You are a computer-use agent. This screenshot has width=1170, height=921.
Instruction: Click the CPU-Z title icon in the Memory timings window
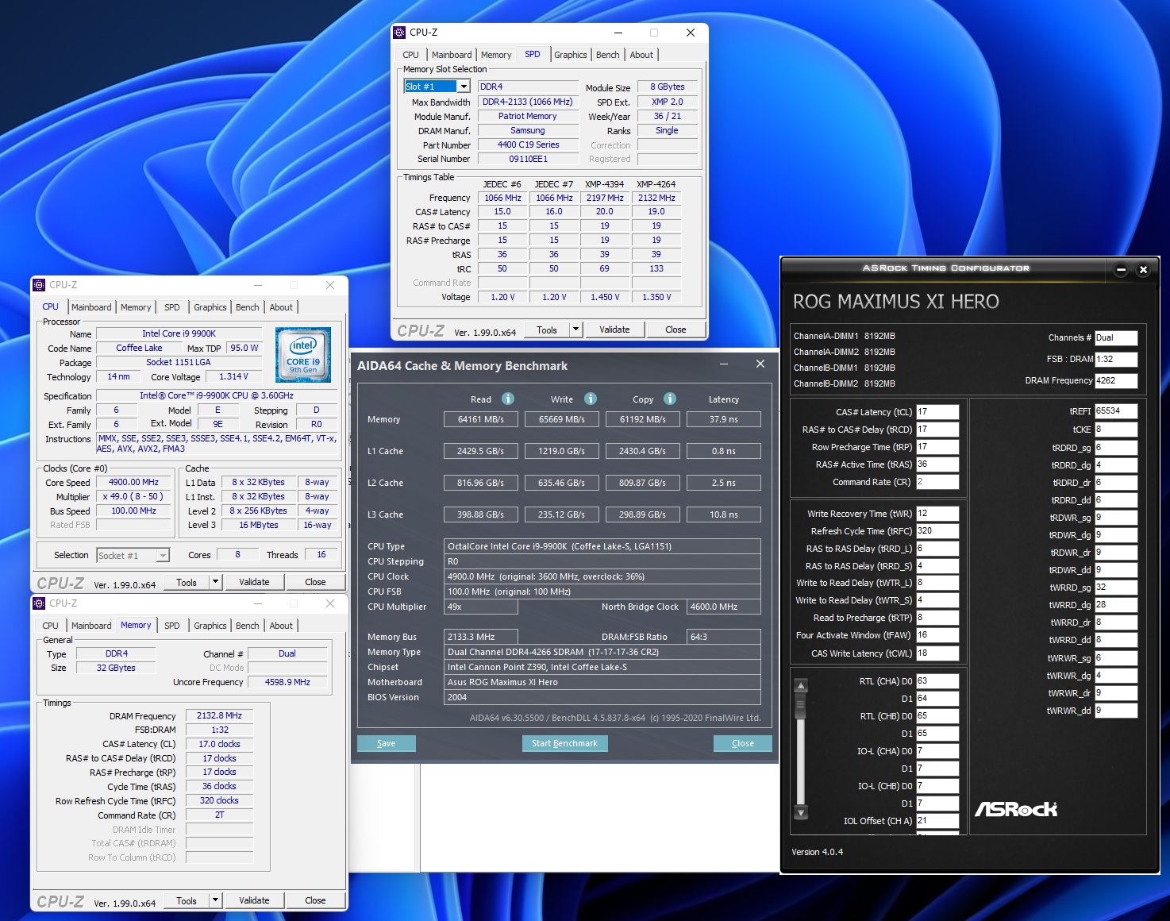(39, 603)
